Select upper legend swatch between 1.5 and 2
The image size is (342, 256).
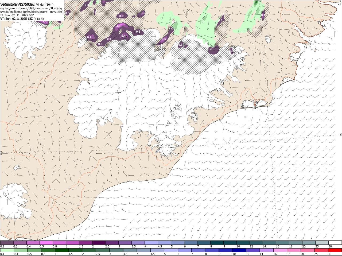pos(86,242)
